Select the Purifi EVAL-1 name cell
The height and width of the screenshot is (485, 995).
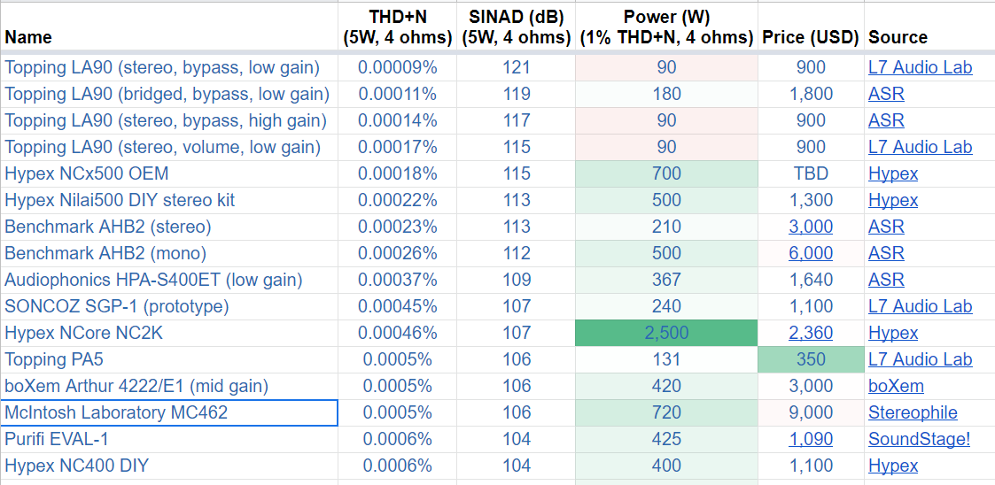point(169,439)
